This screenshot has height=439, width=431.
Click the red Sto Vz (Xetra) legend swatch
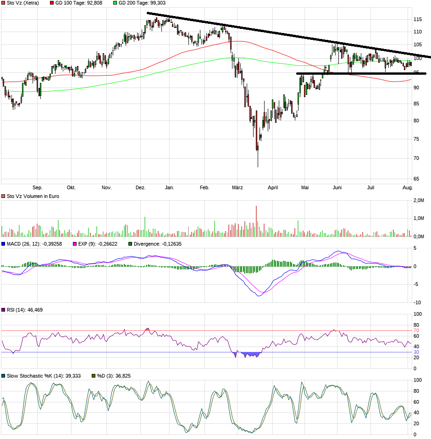point(4,3)
